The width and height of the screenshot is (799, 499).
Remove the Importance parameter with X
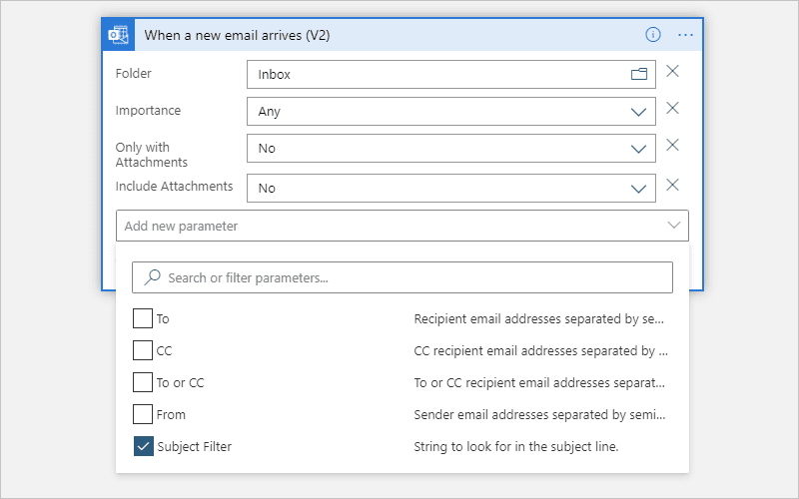click(672, 108)
